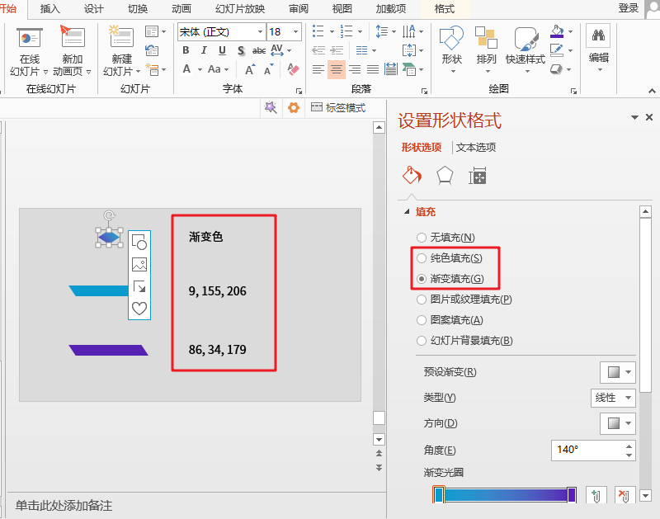The height and width of the screenshot is (519, 660).
Task: Switch to the Format tab
Action: point(445,8)
